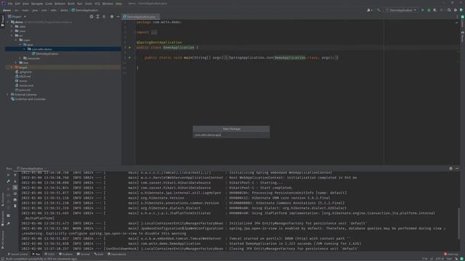
Task: Open Terminal tool window tab
Action: click(84, 254)
